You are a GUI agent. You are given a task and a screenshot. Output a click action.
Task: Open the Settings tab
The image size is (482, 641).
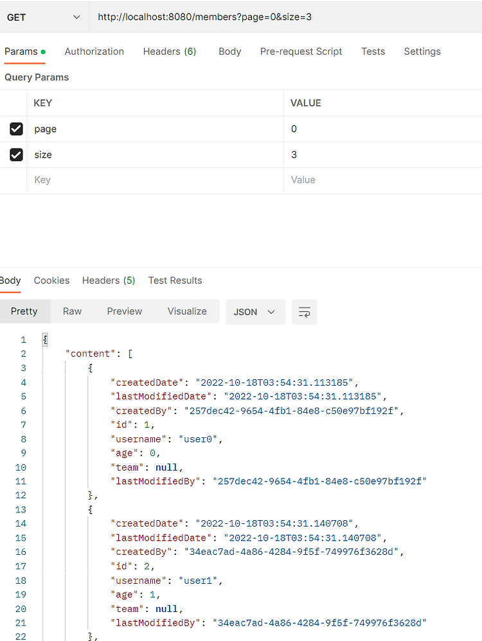[x=422, y=51]
